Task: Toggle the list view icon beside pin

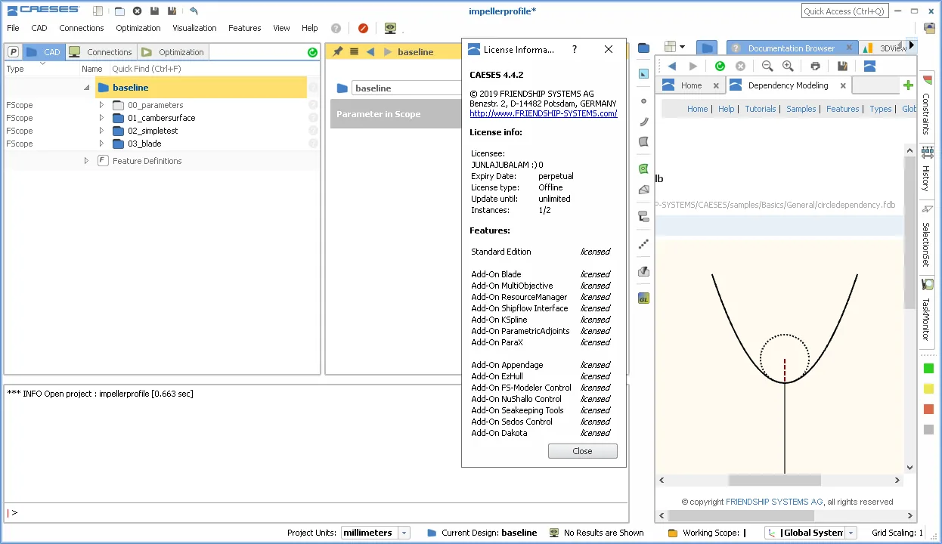Action: click(x=354, y=51)
